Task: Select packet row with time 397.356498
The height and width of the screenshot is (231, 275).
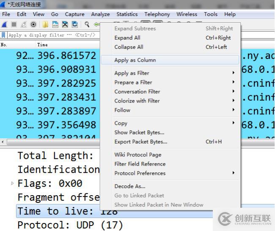Action: 50,125
